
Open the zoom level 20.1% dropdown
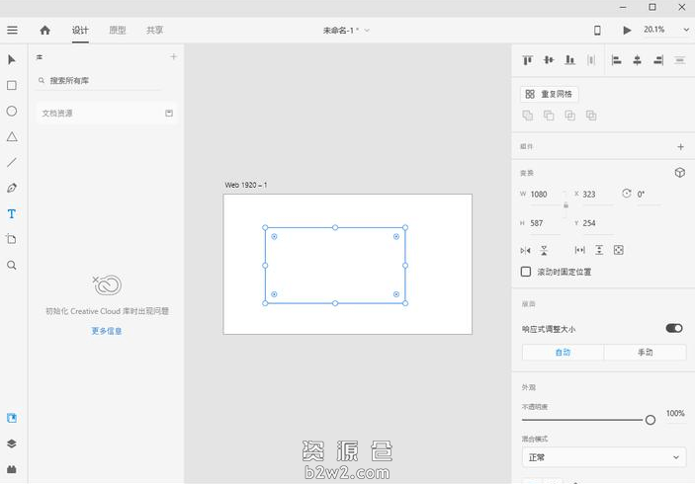click(x=686, y=31)
